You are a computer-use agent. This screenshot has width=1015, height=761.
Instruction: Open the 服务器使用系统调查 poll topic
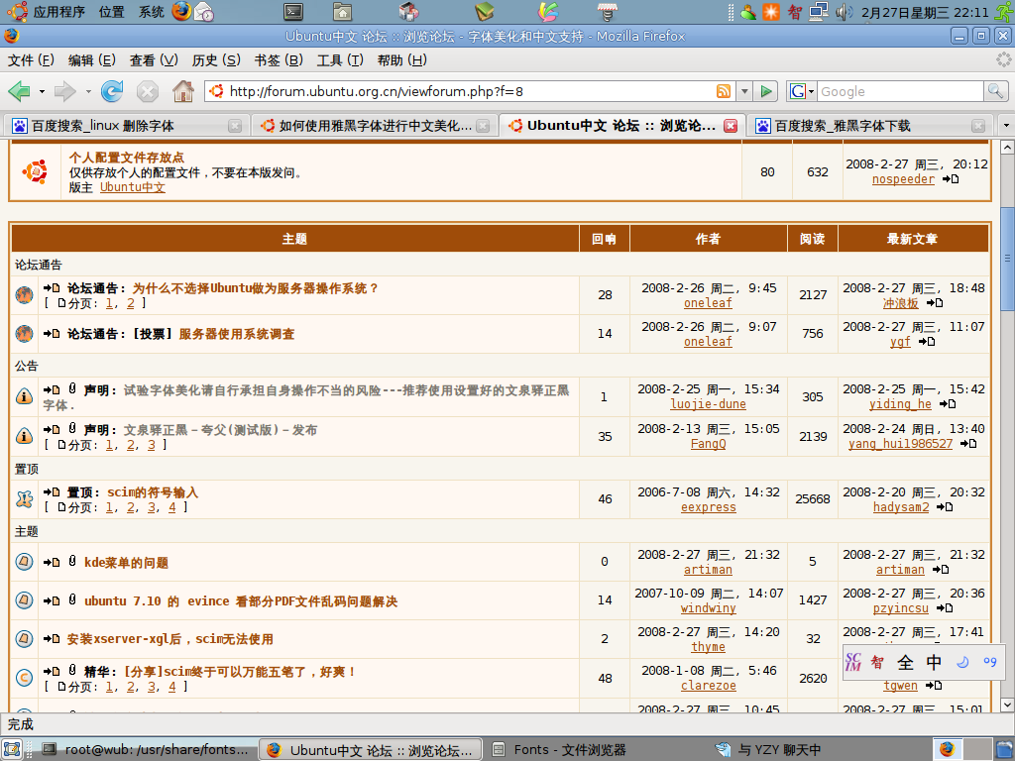237,334
